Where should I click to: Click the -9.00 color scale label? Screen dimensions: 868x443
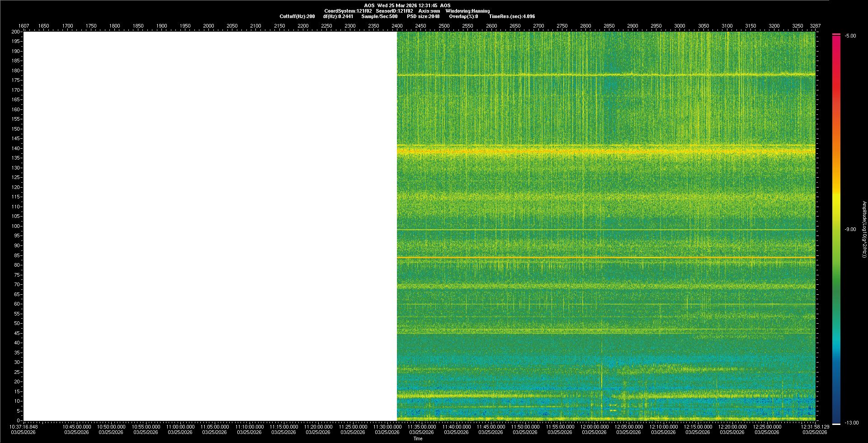[850, 229]
